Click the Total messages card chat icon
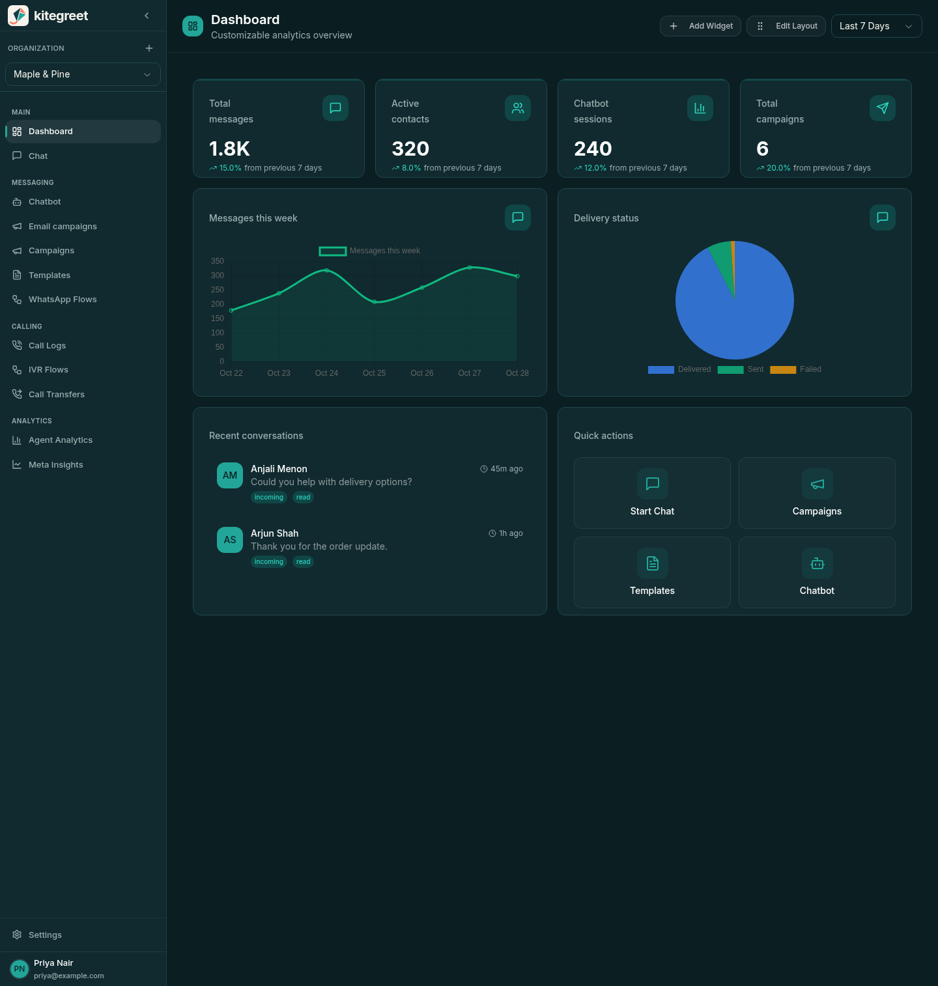The width and height of the screenshot is (938, 986). pos(335,108)
